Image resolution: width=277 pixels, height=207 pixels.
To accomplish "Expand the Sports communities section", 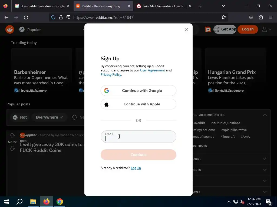I will tap(265, 170).
